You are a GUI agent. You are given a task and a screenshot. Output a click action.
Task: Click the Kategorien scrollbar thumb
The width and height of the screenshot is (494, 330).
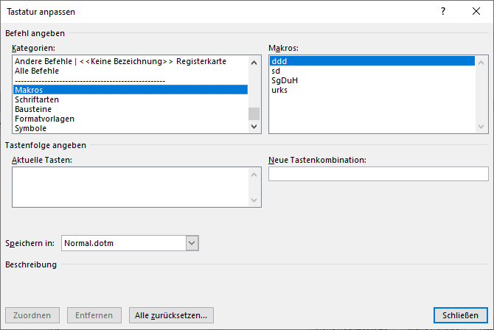coord(254,113)
